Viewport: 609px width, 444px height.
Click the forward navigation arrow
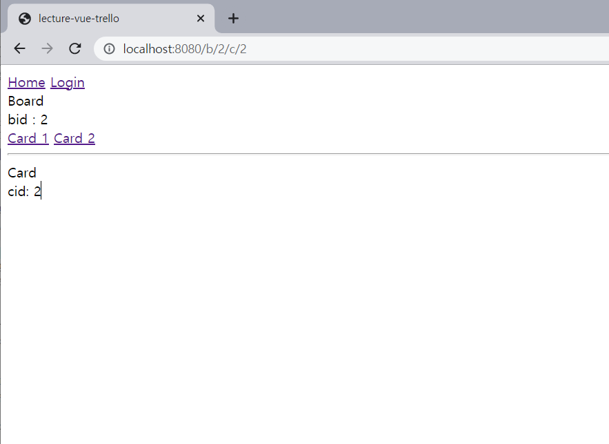click(x=47, y=48)
